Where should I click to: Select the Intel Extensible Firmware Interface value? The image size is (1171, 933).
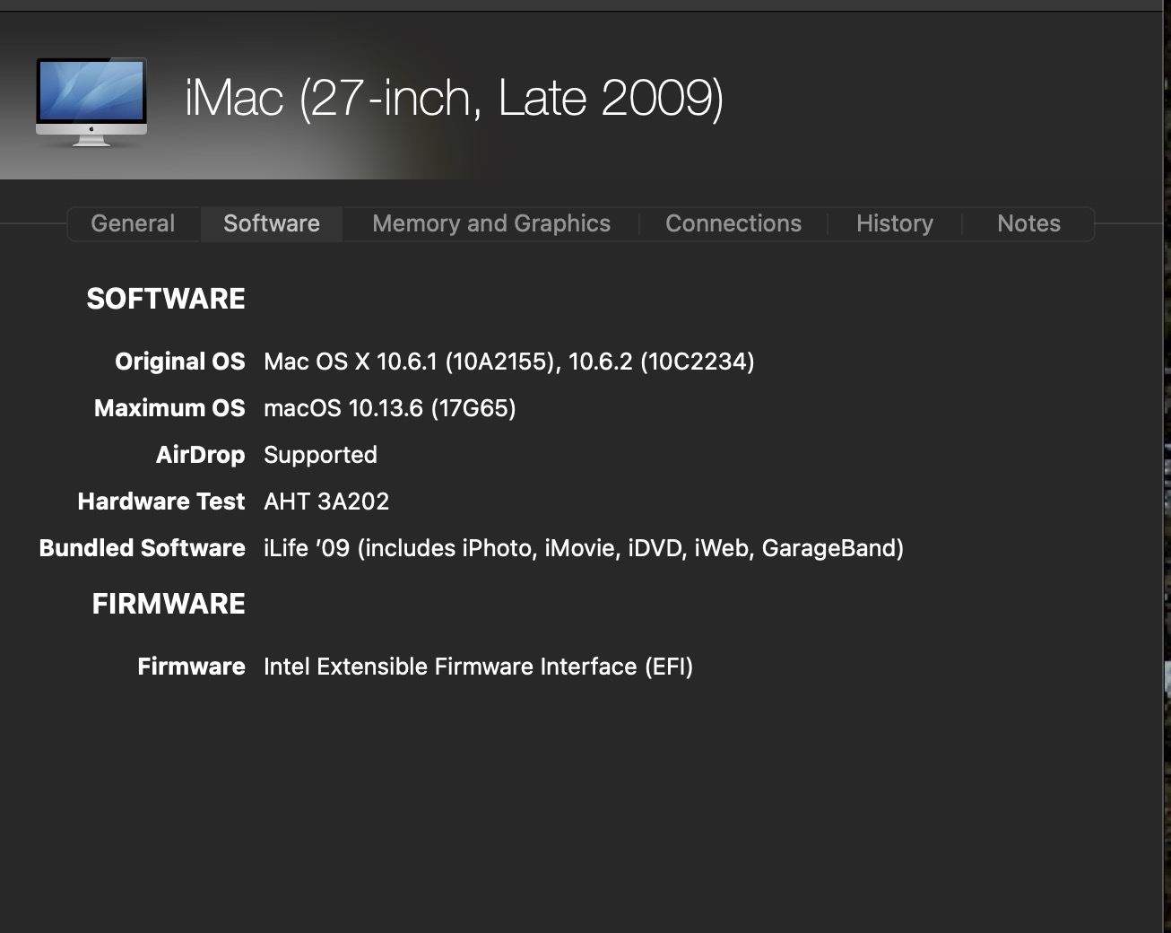click(x=478, y=667)
